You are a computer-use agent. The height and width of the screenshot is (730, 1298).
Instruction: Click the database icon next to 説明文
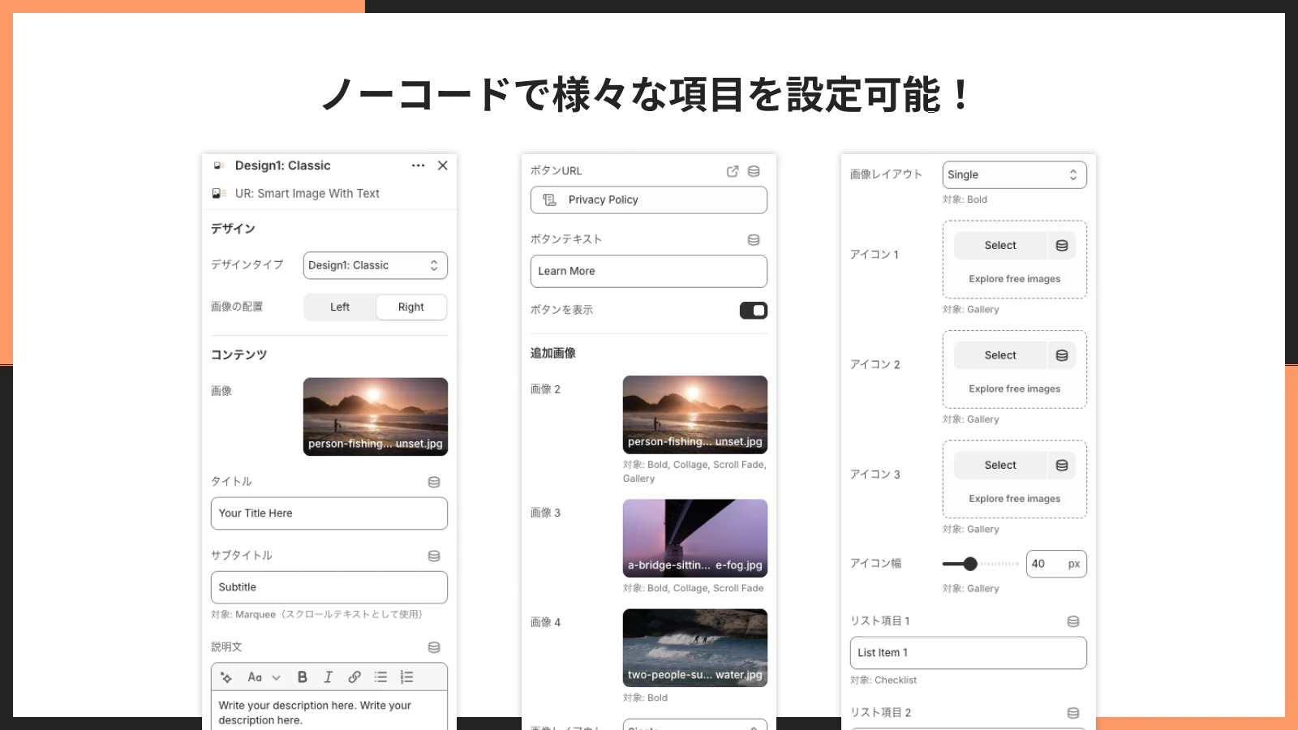click(x=434, y=647)
